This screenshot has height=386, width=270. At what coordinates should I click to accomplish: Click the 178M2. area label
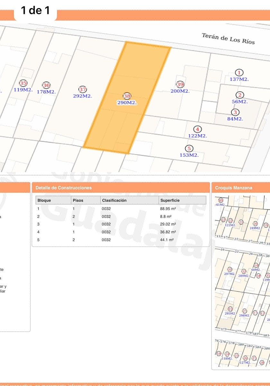click(x=46, y=92)
